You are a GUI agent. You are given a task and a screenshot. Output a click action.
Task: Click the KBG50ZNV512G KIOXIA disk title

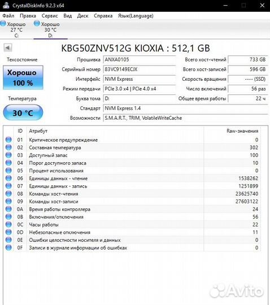point(136,48)
